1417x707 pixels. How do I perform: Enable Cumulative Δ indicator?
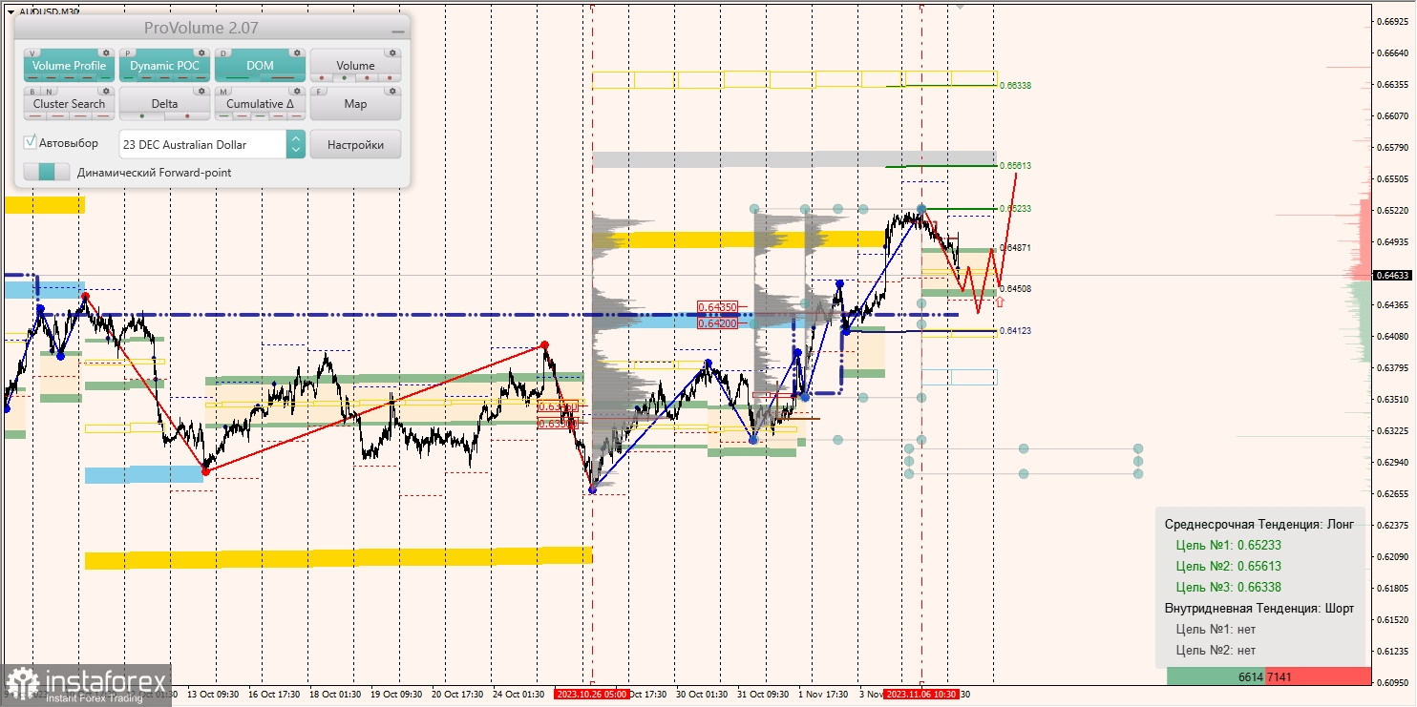[x=260, y=104]
